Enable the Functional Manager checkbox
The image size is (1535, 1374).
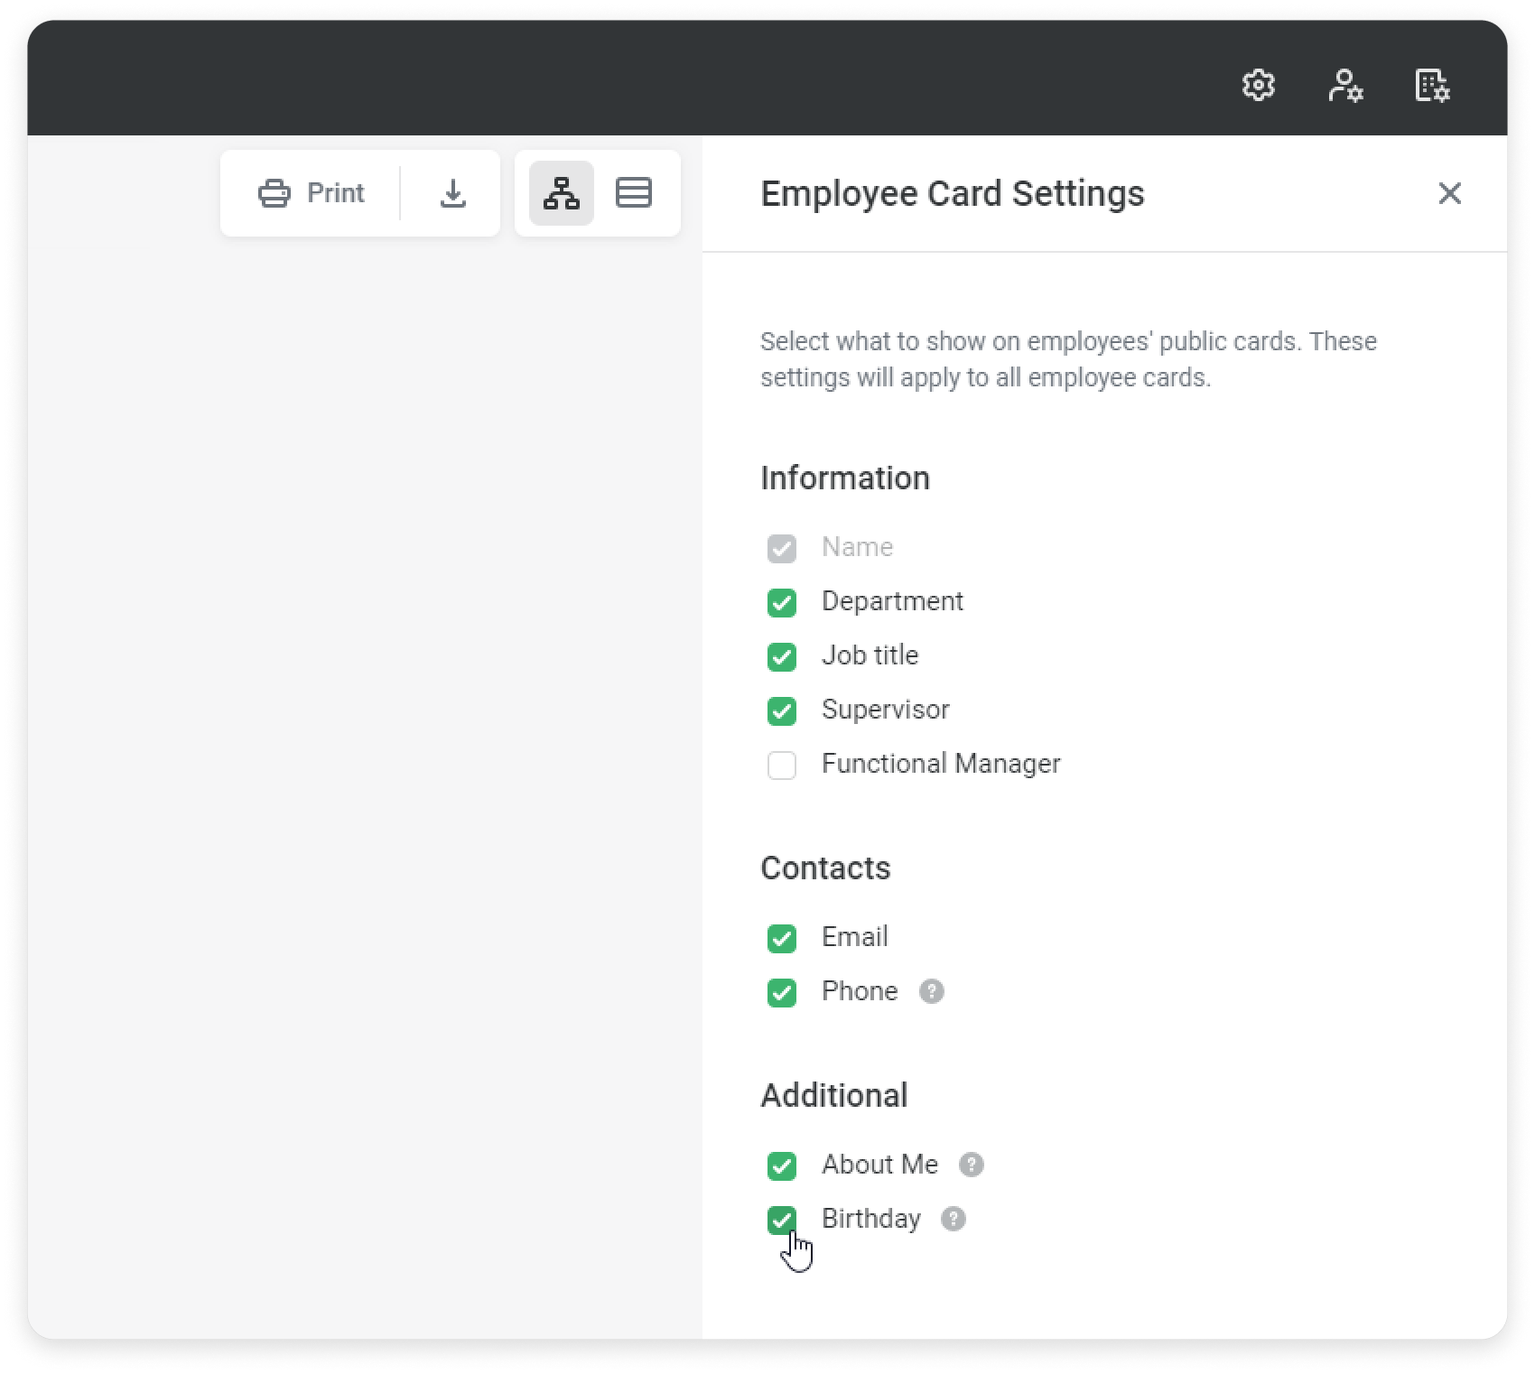point(782,765)
